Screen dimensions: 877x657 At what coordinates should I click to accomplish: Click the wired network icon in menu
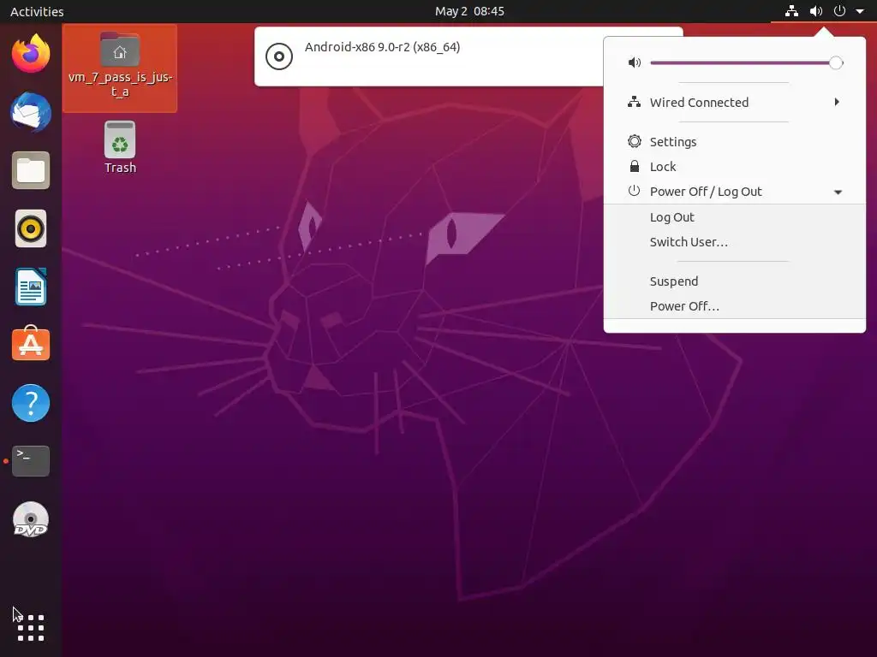pyautogui.click(x=635, y=103)
